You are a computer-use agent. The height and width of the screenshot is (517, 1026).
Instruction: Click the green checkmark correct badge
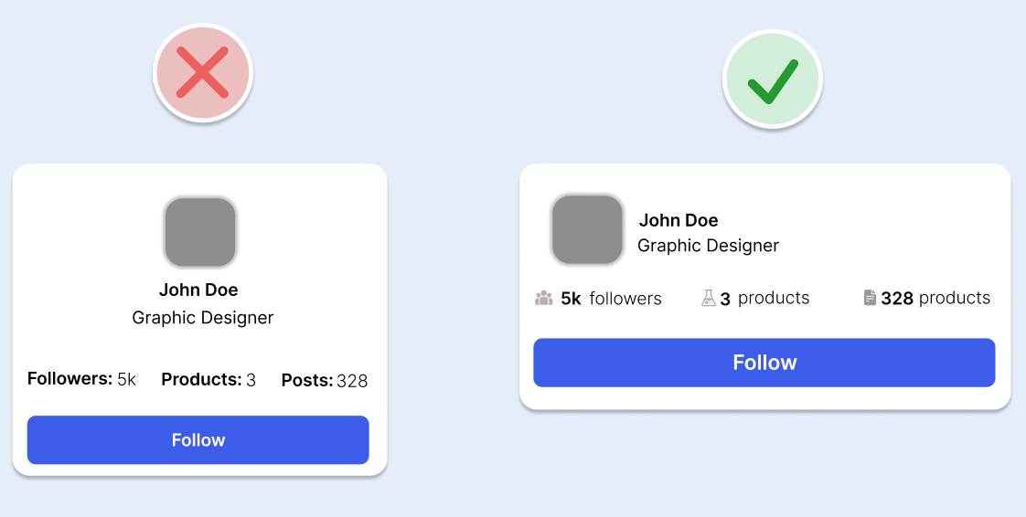pos(773,79)
